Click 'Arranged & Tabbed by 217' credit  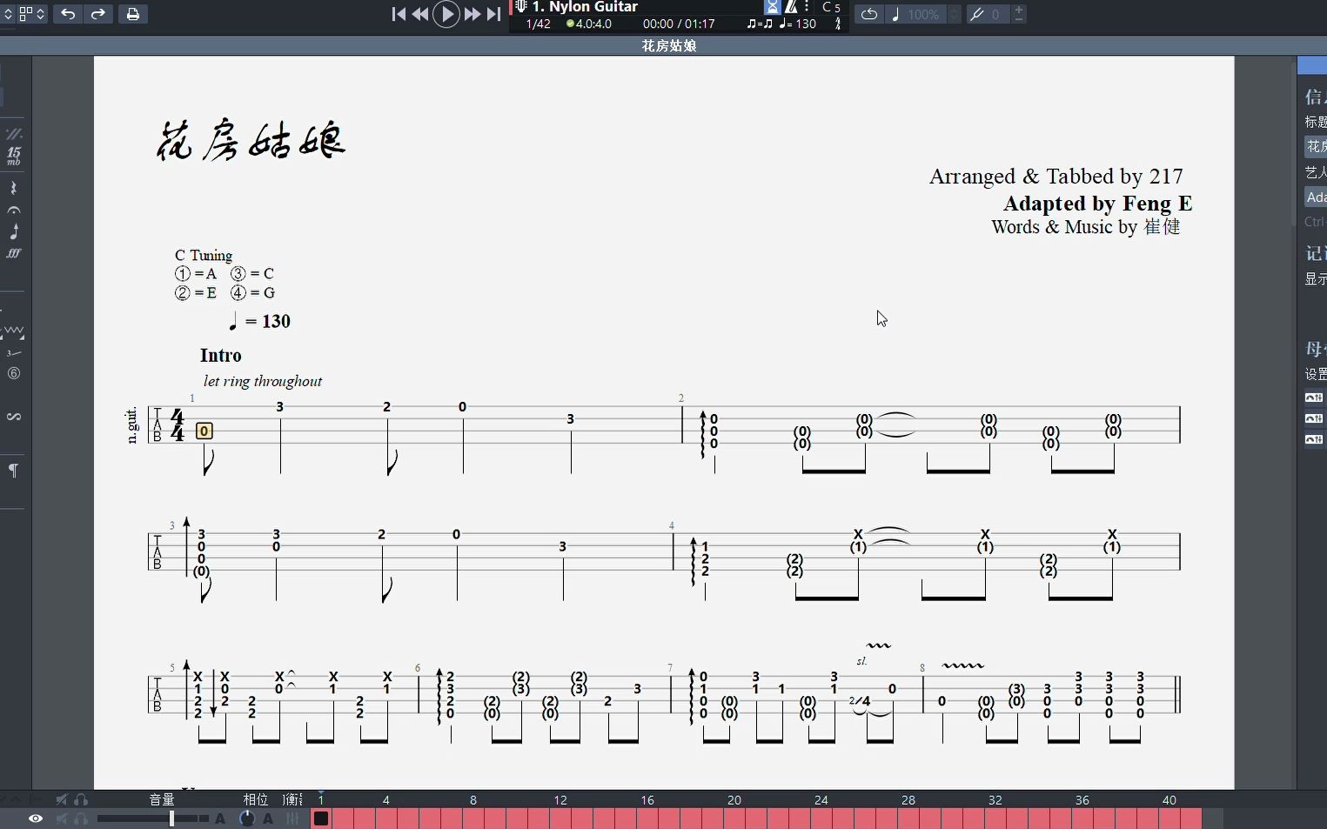tap(1056, 177)
